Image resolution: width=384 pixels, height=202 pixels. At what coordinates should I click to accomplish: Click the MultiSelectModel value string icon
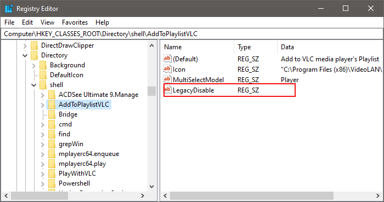coord(167,79)
